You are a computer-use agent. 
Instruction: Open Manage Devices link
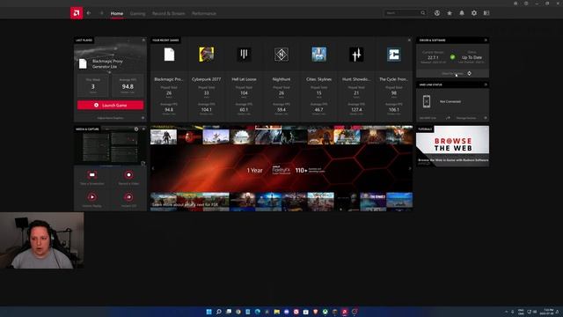click(x=466, y=118)
